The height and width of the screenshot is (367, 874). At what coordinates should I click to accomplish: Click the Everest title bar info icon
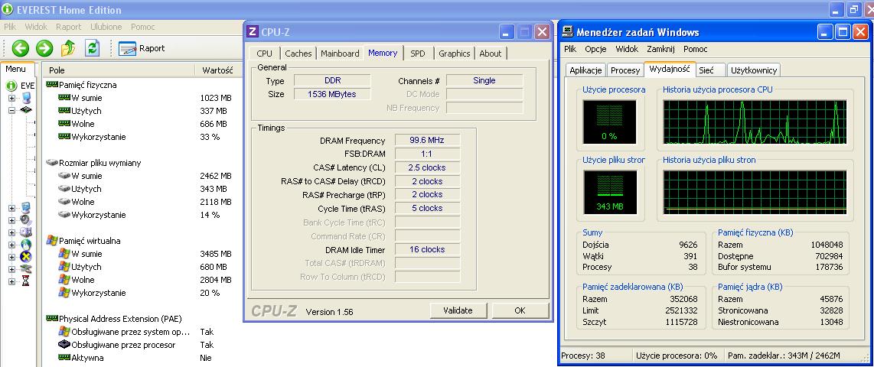7,9
